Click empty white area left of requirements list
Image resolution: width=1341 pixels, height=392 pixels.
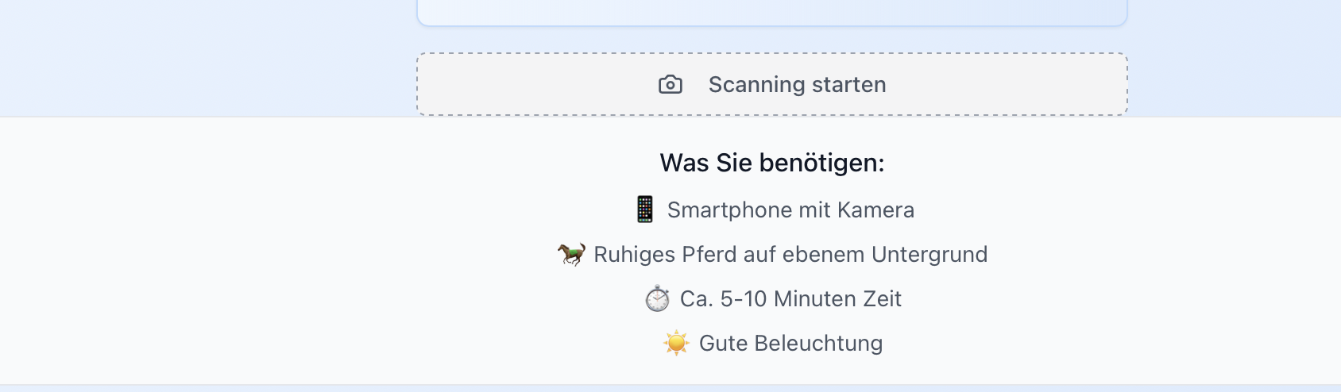coord(238,254)
